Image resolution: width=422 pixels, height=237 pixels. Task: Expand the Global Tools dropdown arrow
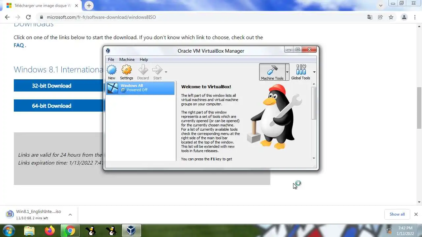click(x=314, y=72)
